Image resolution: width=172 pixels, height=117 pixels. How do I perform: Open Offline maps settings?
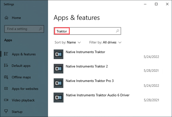pos(21,77)
